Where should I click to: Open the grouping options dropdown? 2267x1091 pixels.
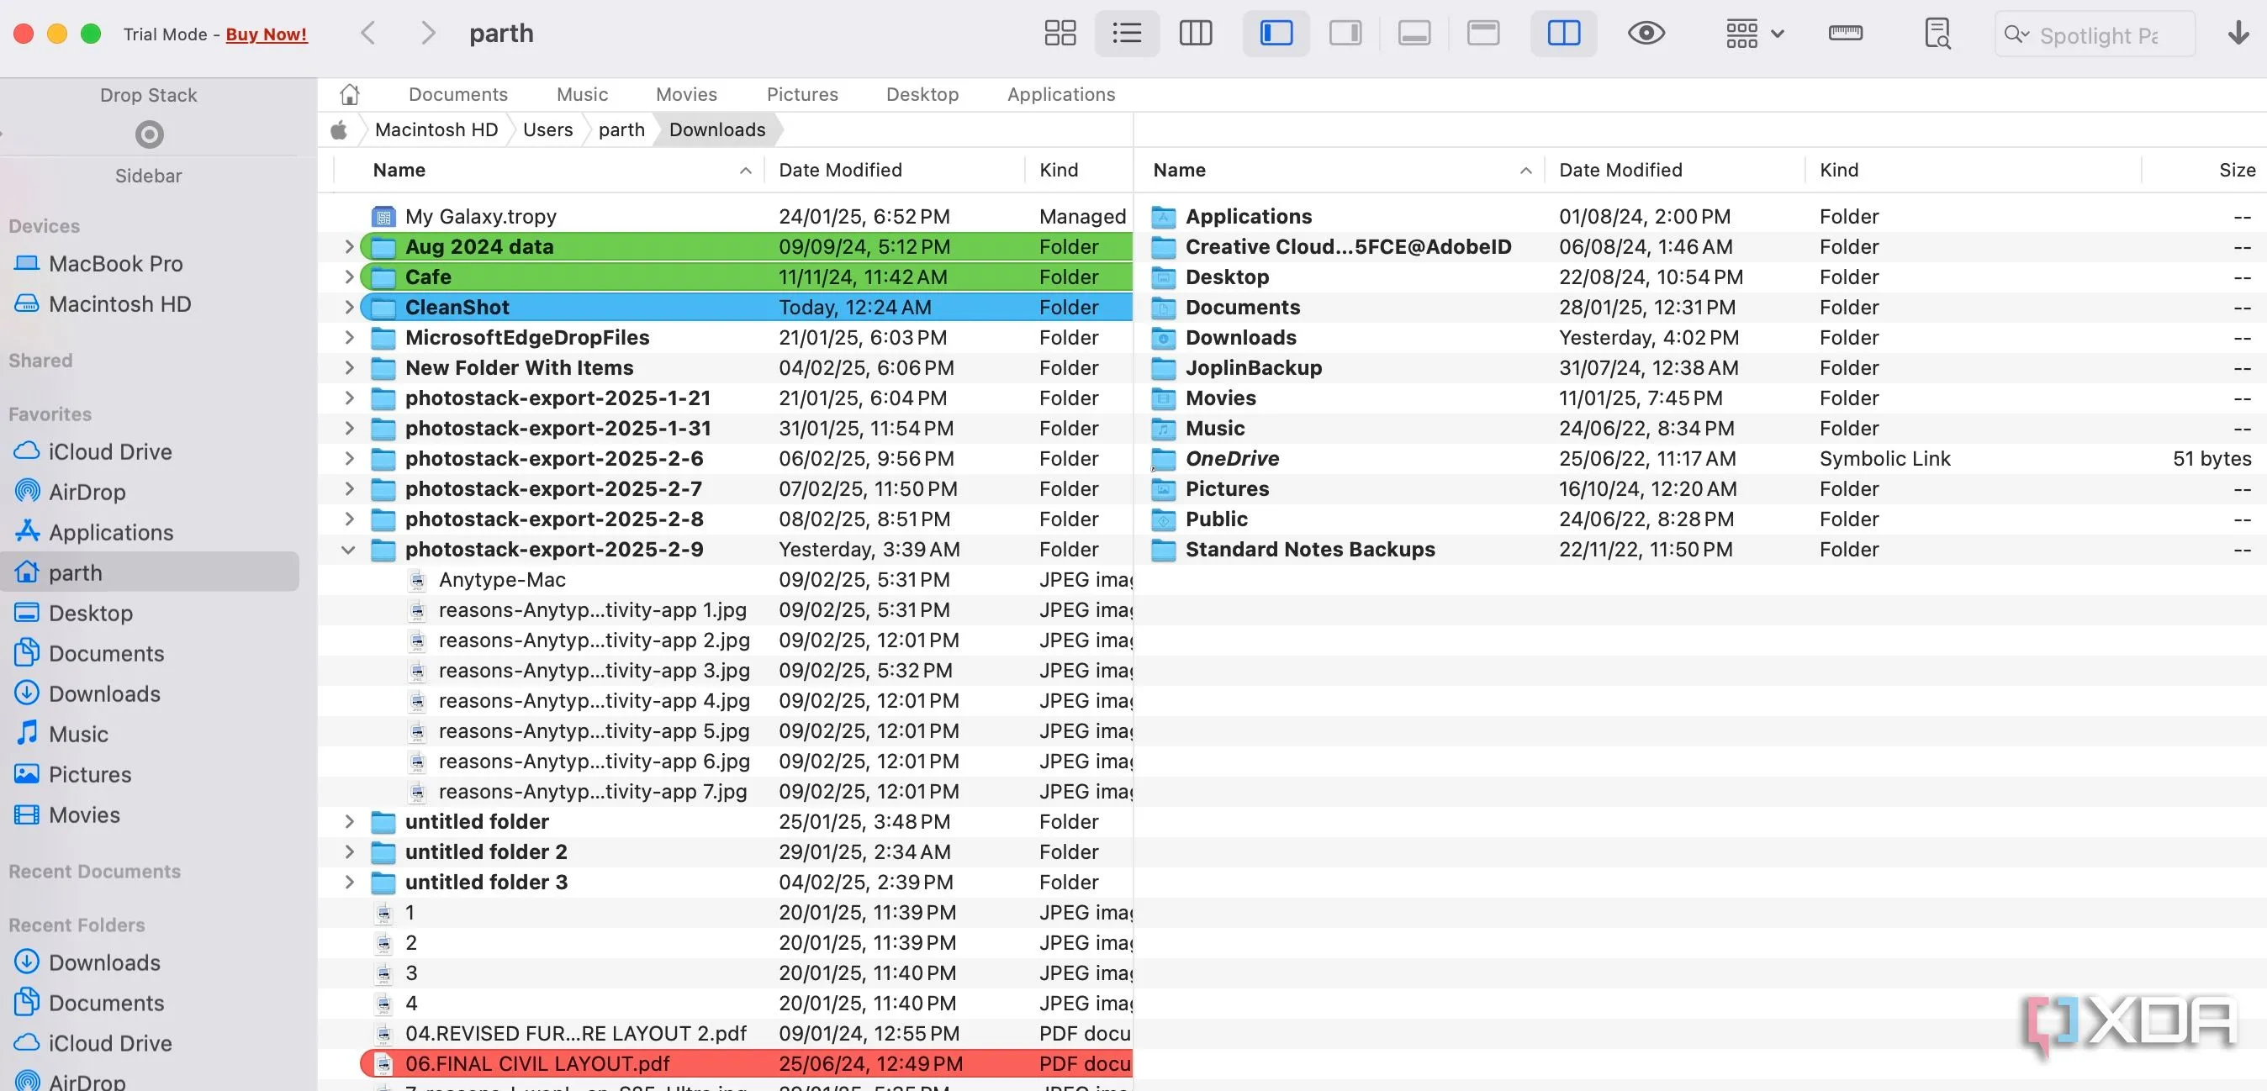1753,34
